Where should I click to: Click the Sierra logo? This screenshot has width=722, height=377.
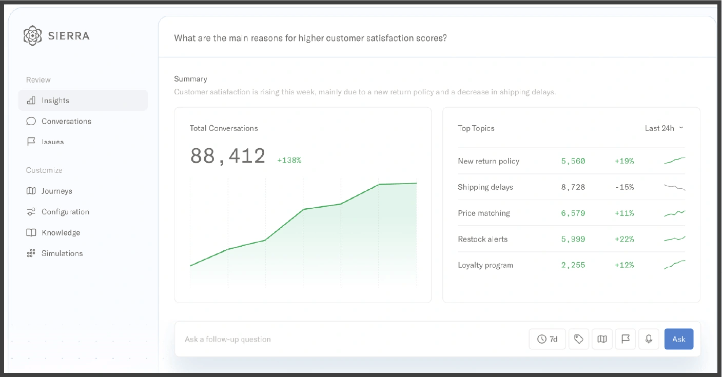point(32,35)
